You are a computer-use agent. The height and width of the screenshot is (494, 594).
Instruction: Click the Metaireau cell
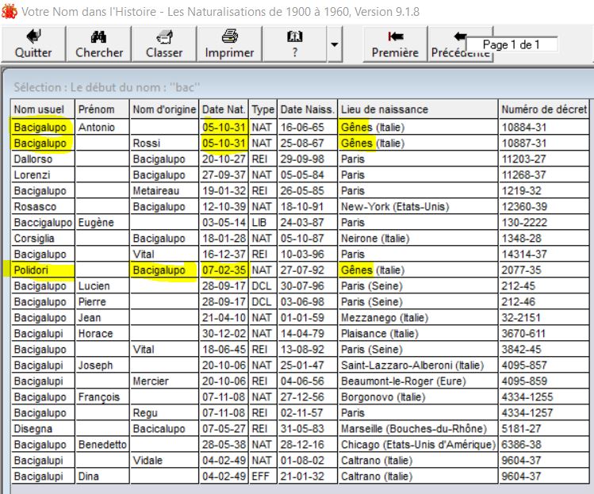tap(164, 191)
